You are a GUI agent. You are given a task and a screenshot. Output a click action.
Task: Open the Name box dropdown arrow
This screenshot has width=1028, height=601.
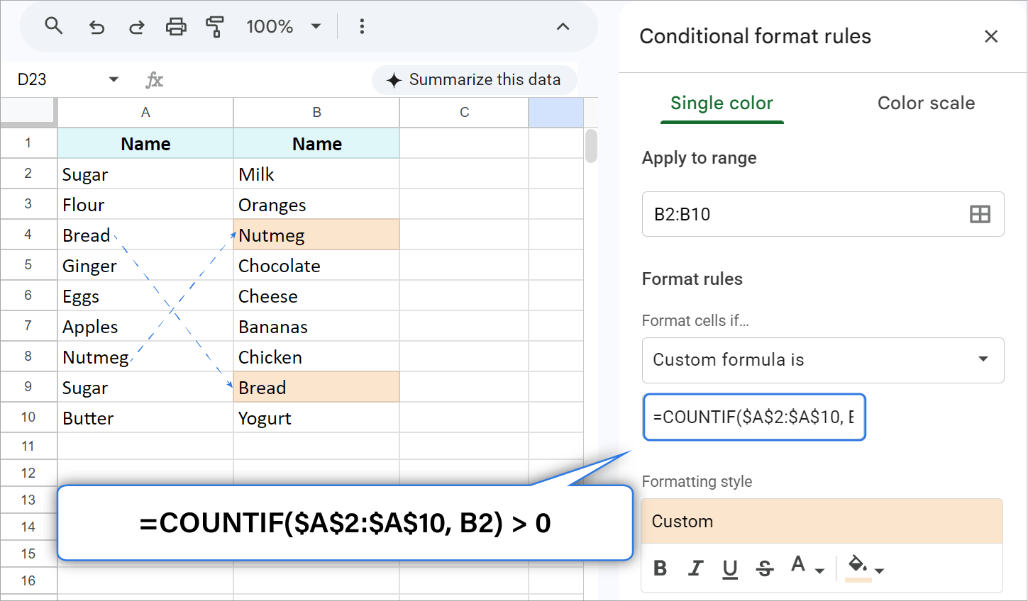coord(114,79)
